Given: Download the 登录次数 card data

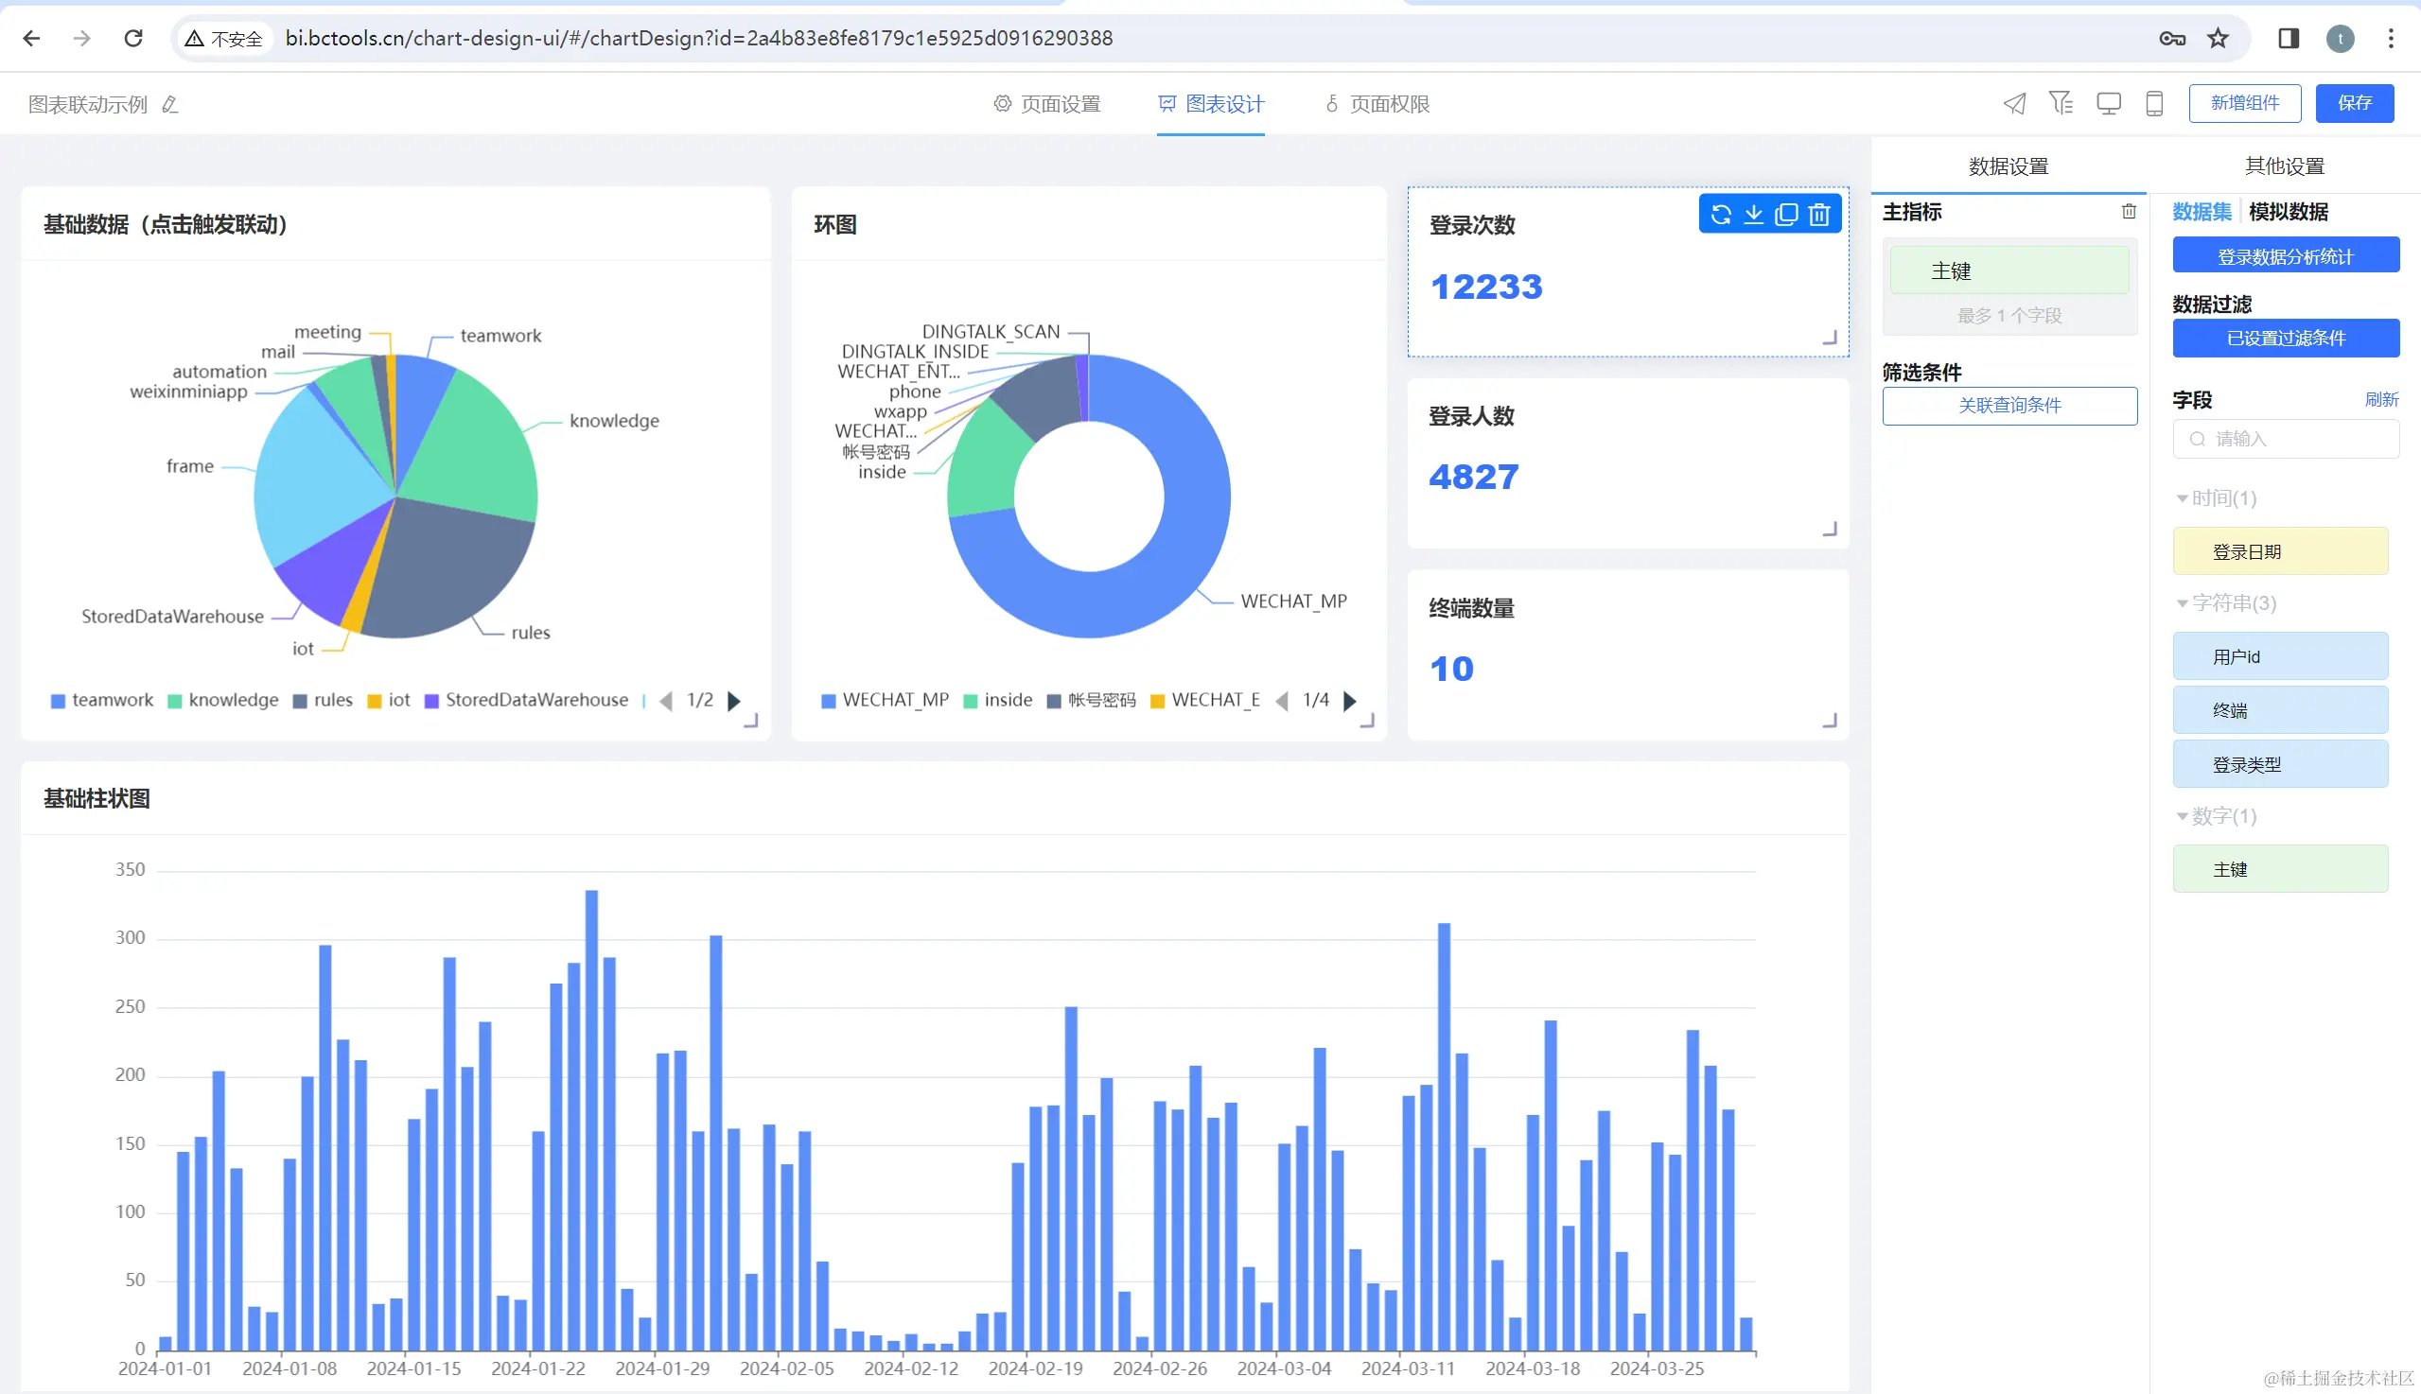Looking at the screenshot, I should [x=1753, y=215].
